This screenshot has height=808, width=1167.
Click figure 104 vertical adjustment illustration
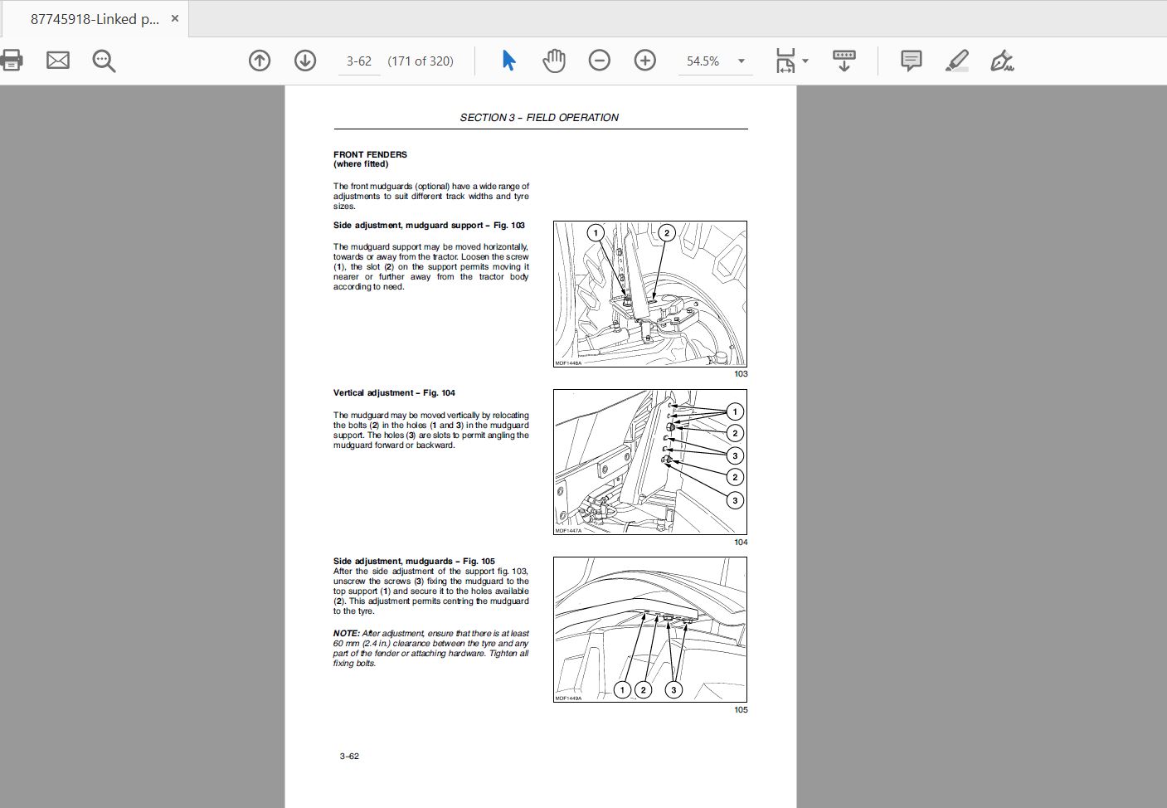[x=650, y=462]
